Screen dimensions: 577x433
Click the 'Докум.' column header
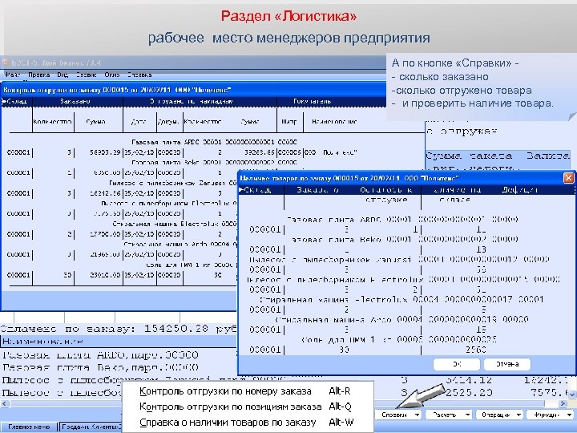click(168, 122)
